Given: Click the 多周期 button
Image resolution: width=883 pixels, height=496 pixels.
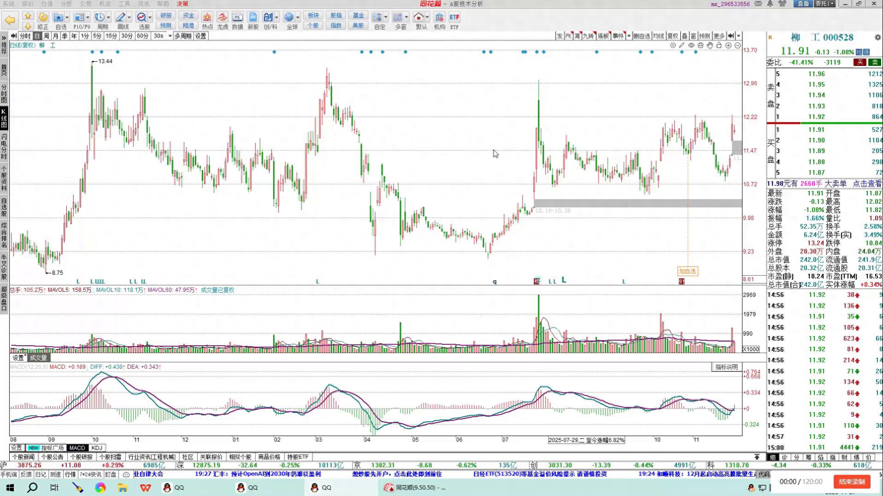Looking at the screenshot, I should pyautogui.click(x=183, y=36).
